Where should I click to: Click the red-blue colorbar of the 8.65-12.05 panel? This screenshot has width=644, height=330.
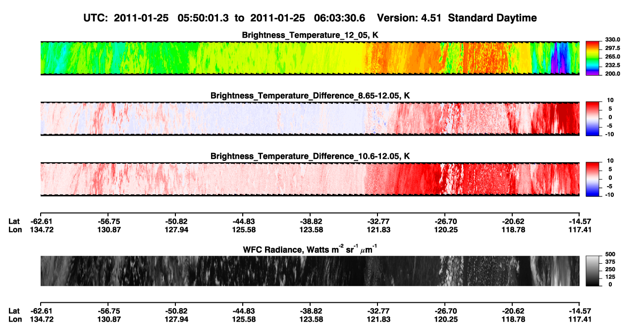click(x=593, y=118)
